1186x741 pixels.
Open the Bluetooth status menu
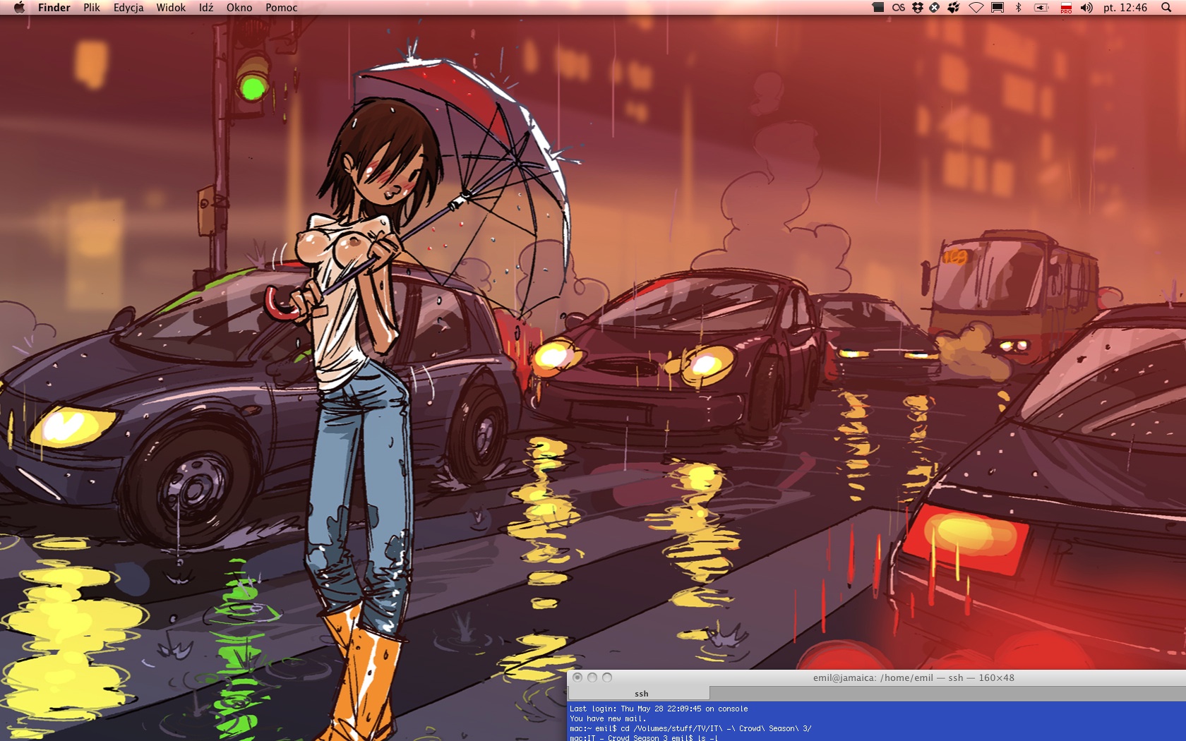(x=1018, y=8)
